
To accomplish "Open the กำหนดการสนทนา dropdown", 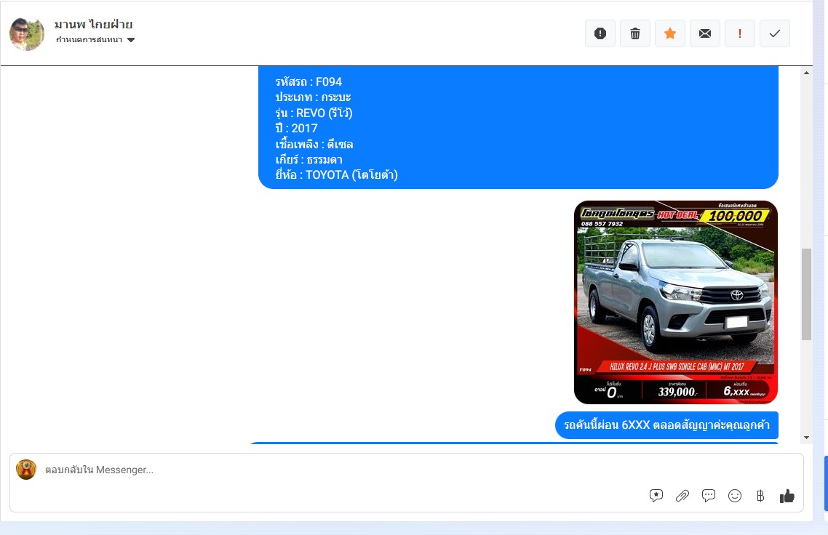I will (x=95, y=39).
